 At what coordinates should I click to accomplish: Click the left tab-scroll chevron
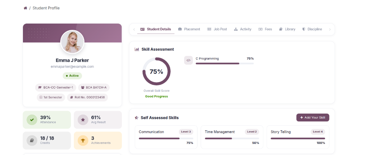click(x=134, y=29)
